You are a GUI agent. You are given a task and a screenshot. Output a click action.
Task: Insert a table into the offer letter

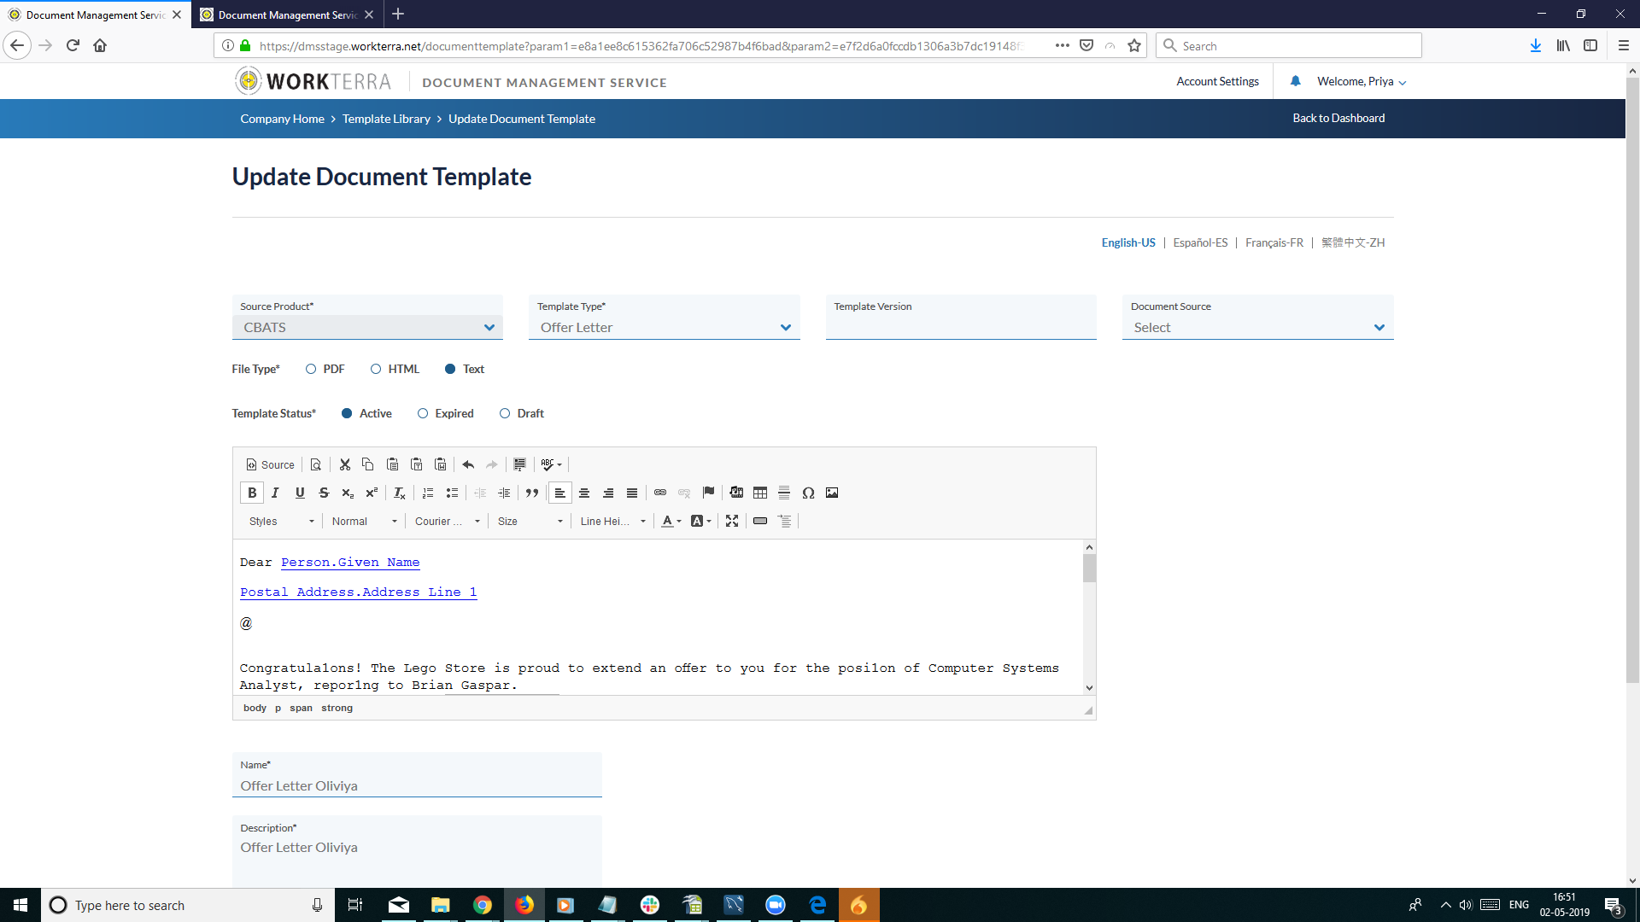(759, 493)
